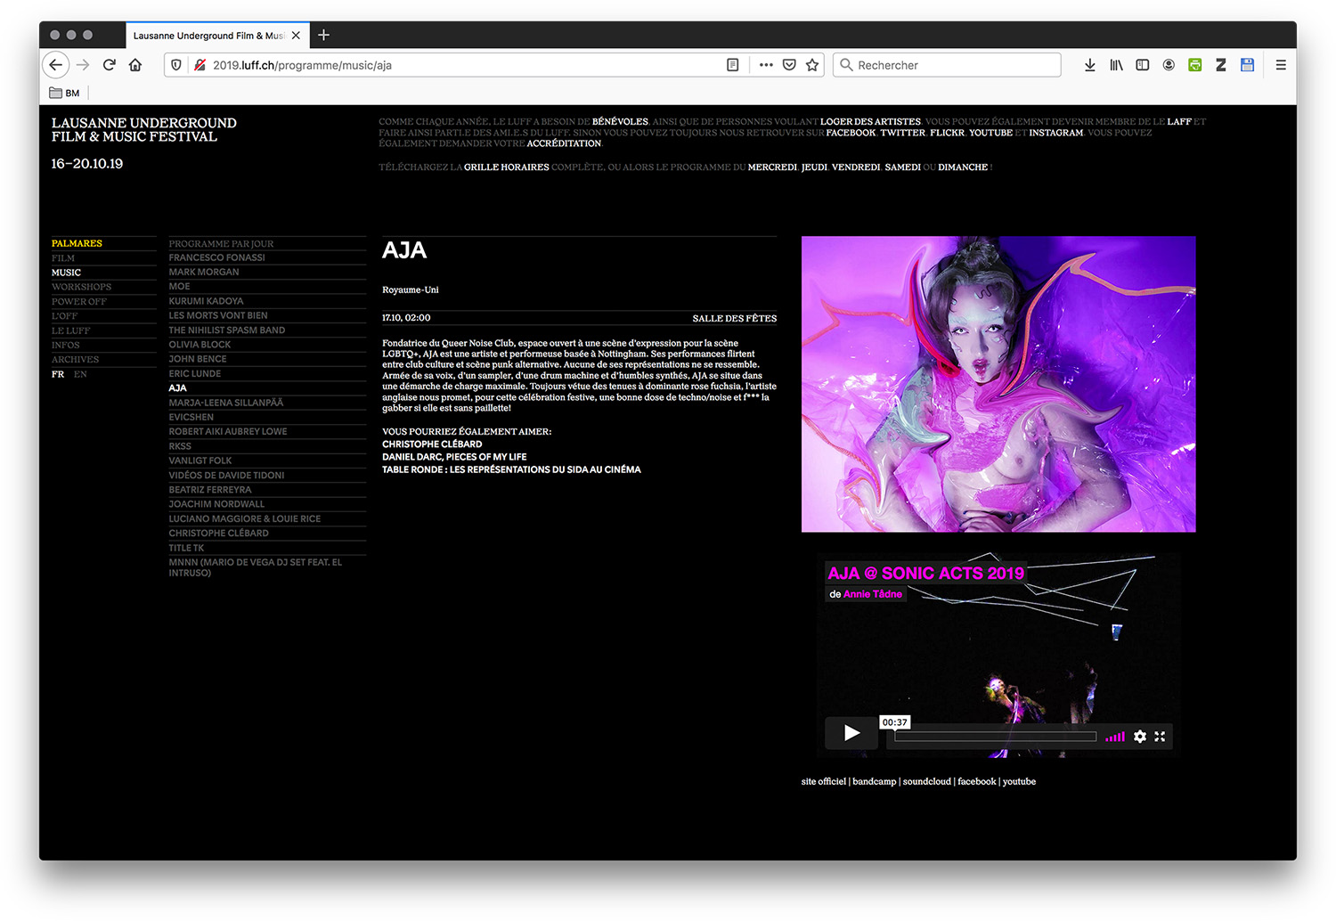The image size is (1336, 921).
Task: Click the video progress bar
Action: tap(995, 737)
